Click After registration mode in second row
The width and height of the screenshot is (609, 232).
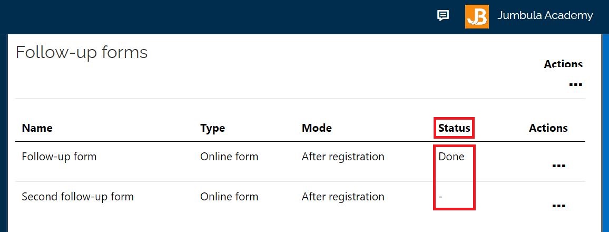343,197
